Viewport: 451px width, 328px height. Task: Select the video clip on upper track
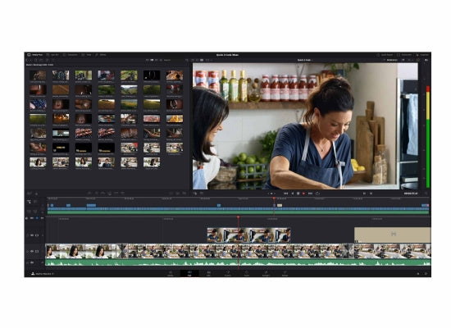tap(248, 235)
